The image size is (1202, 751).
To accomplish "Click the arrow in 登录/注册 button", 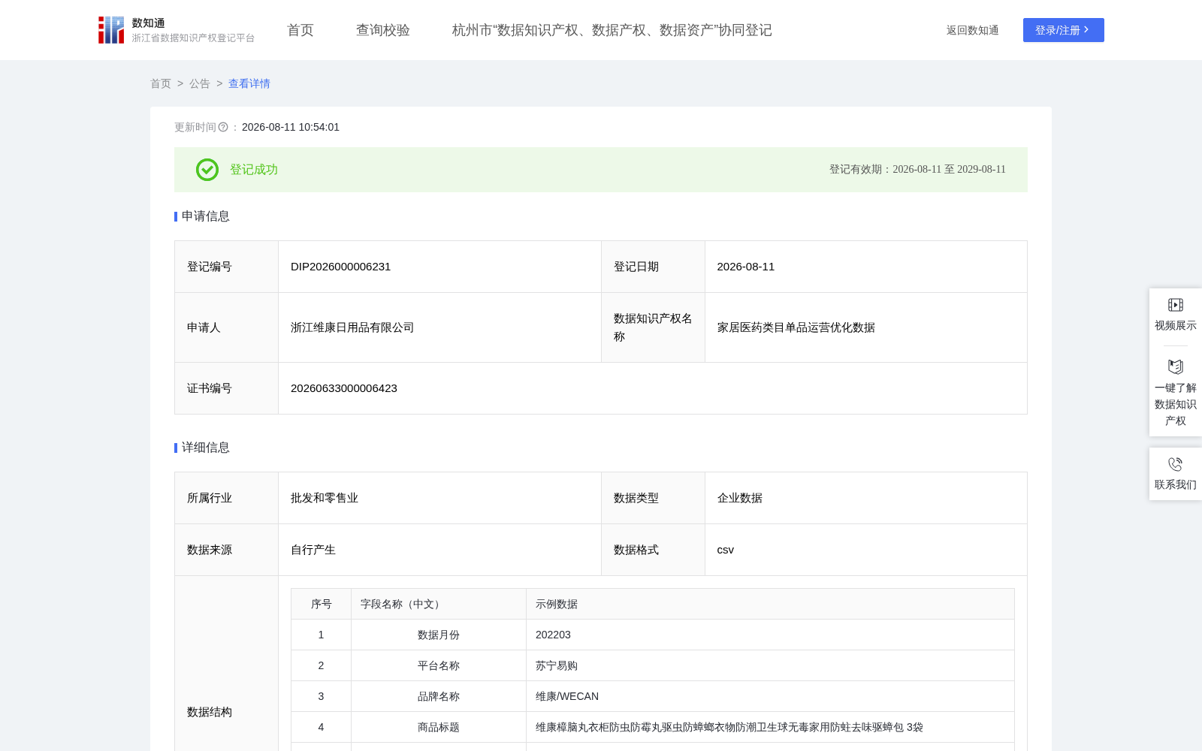I will click(x=1086, y=30).
